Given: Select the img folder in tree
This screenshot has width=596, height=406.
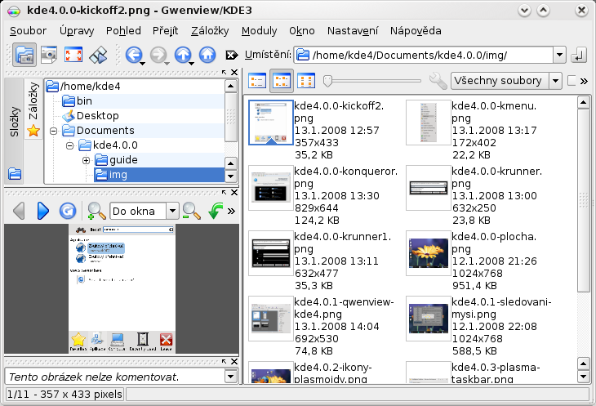Looking at the screenshot, I should point(159,175).
